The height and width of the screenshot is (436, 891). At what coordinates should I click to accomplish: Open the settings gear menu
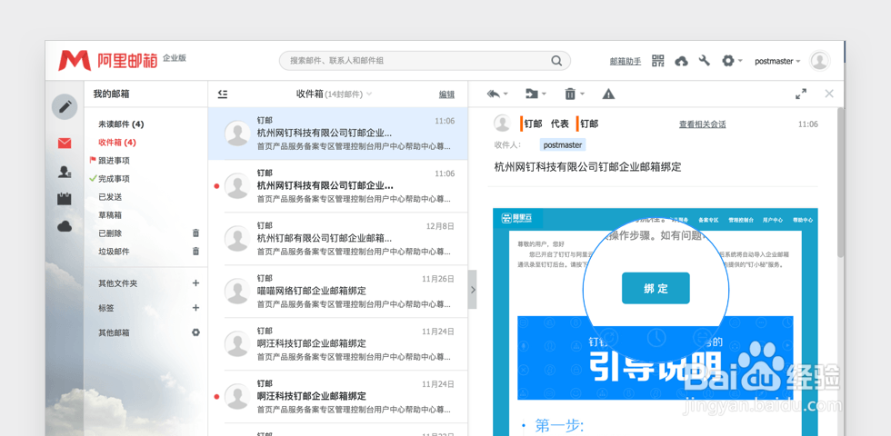pos(732,61)
